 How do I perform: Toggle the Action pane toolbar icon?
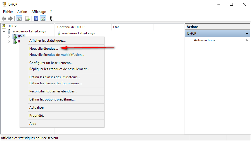click(43, 19)
